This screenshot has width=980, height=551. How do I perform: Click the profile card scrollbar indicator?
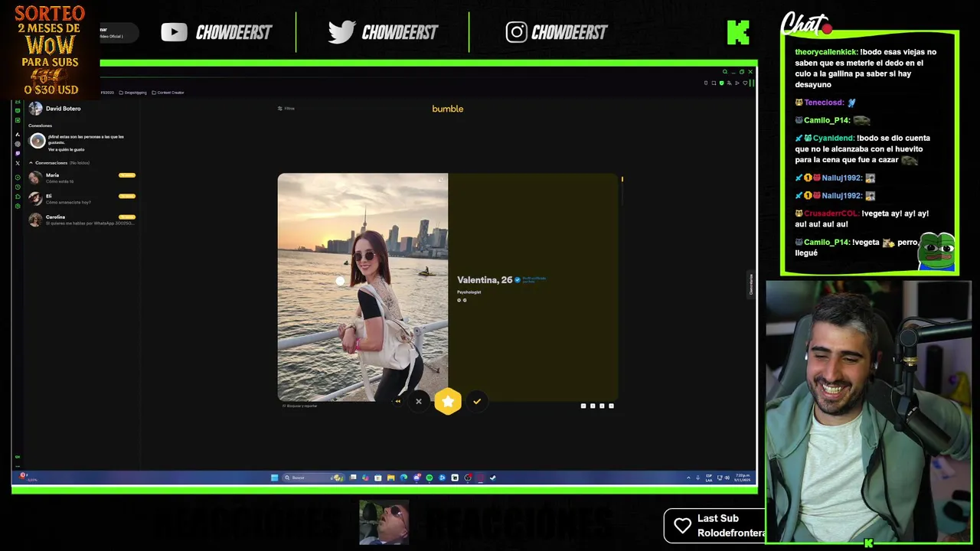[622, 180]
